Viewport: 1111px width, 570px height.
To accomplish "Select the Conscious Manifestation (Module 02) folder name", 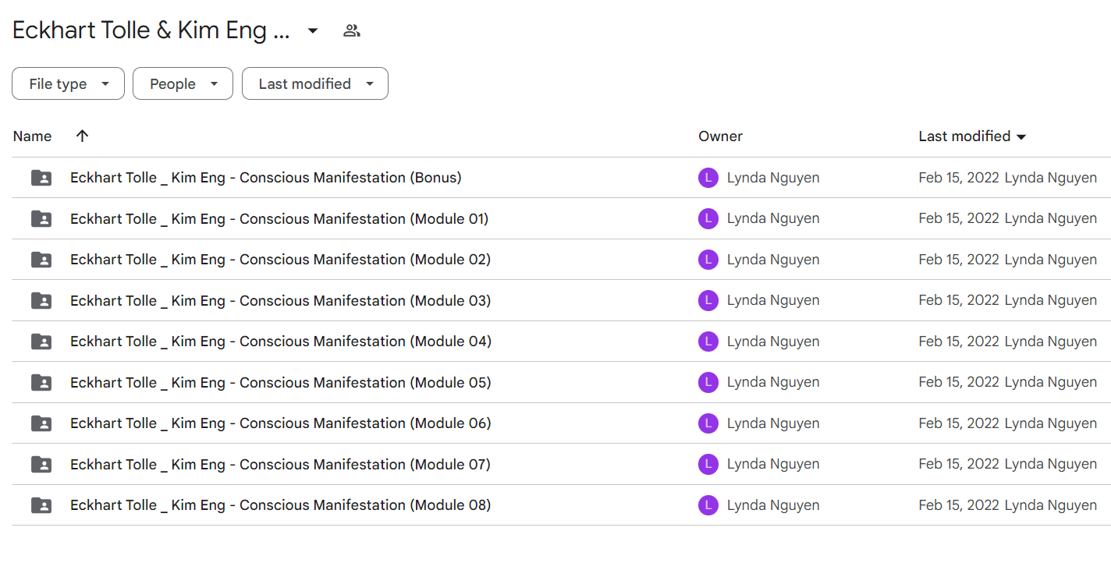I will tap(280, 260).
